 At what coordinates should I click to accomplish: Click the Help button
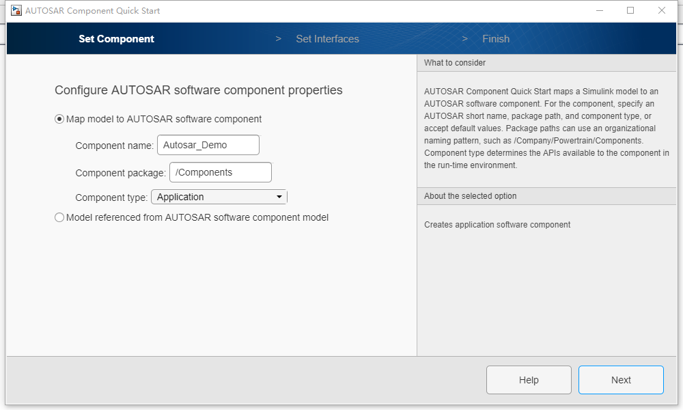pos(529,380)
